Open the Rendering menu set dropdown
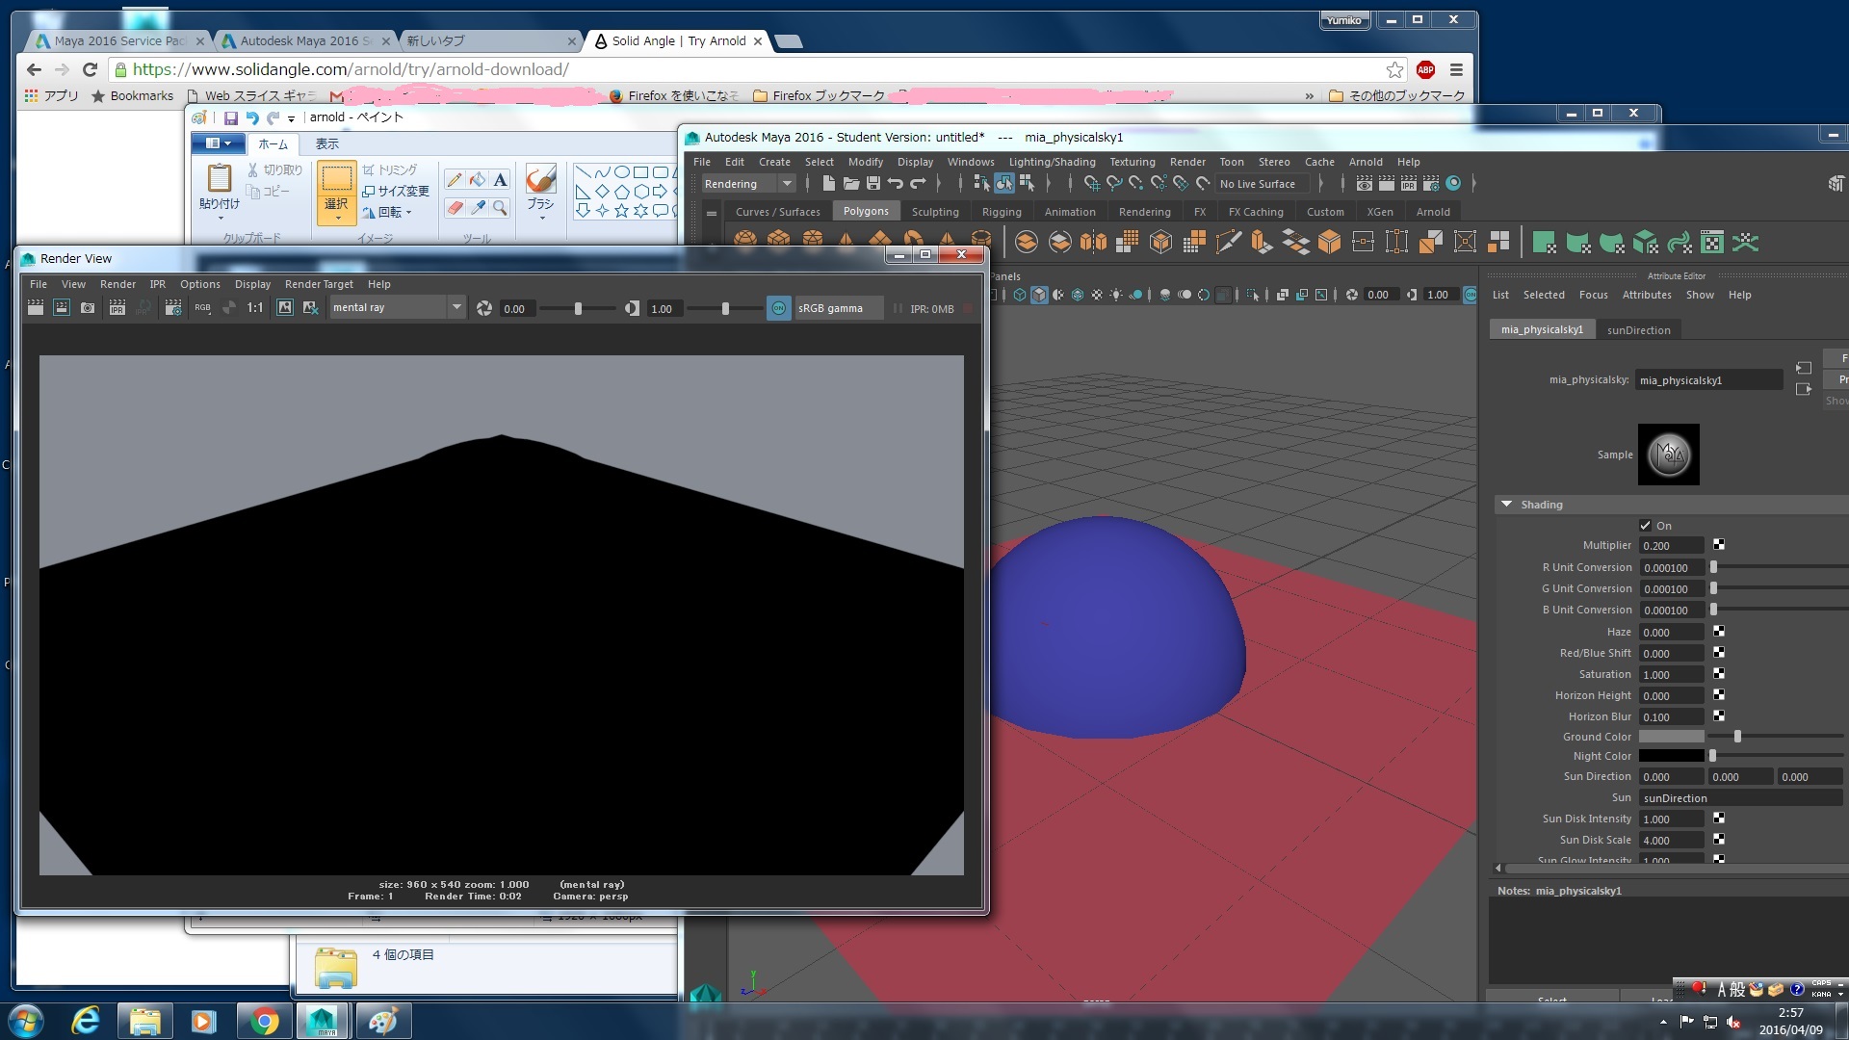The height and width of the screenshot is (1040, 1849). click(x=747, y=184)
